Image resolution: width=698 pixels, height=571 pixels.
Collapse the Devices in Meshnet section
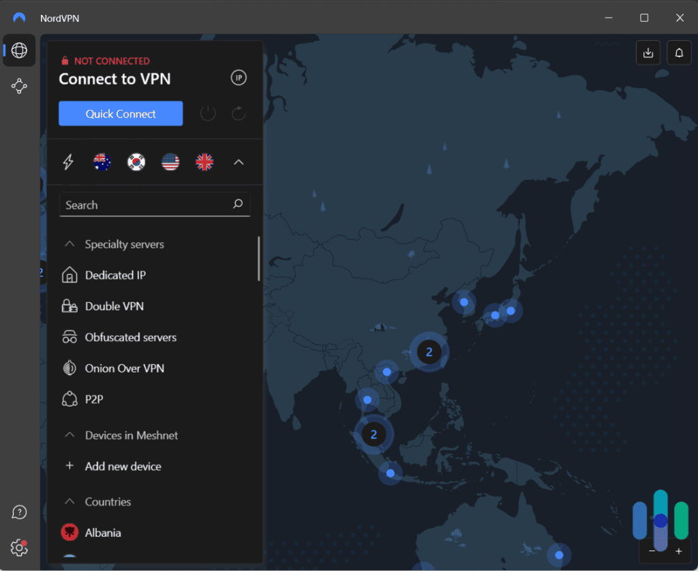[69, 435]
